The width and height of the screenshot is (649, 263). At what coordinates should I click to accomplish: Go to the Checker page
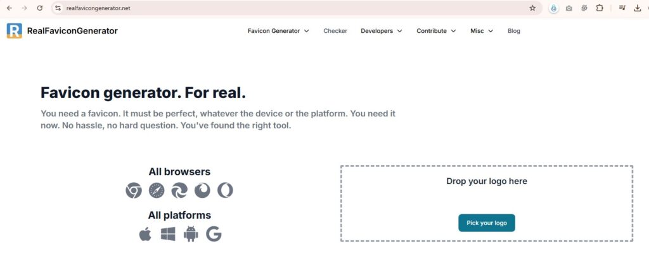tap(335, 31)
